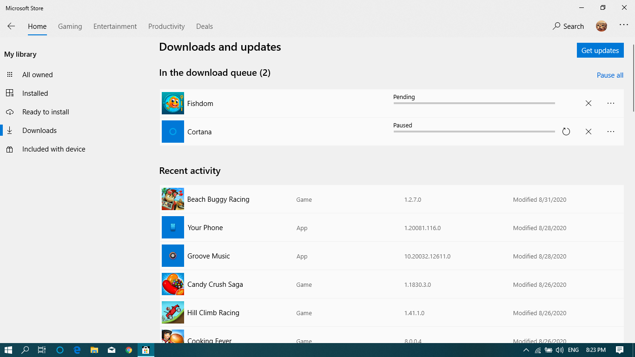Screen dimensions: 635x357
Task: Switch to the Home tab
Action: click(x=37, y=26)
